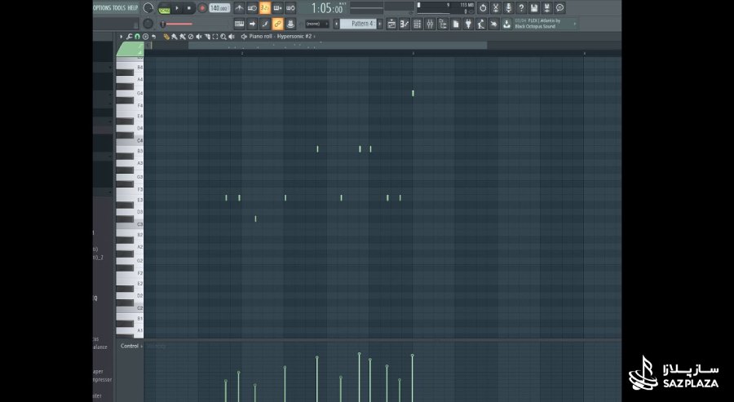Switch the SONG/PAT mode toggle
Viewport: 734px width, 402px height.
[x=164, y=8]
